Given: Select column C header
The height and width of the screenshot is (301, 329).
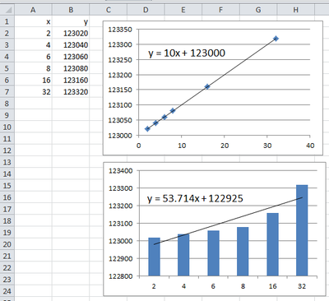Looking at the screenshot, I should 109,11.
